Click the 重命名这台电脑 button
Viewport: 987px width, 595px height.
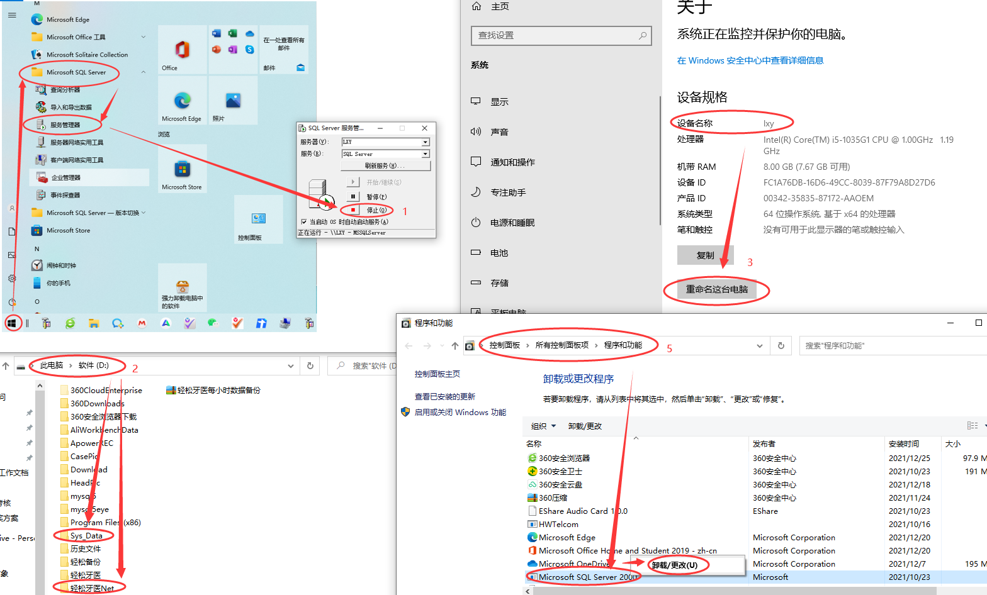717,289
